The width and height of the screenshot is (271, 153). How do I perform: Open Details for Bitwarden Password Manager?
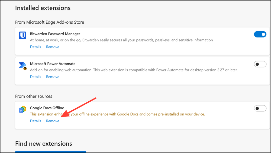pos(36,47)
